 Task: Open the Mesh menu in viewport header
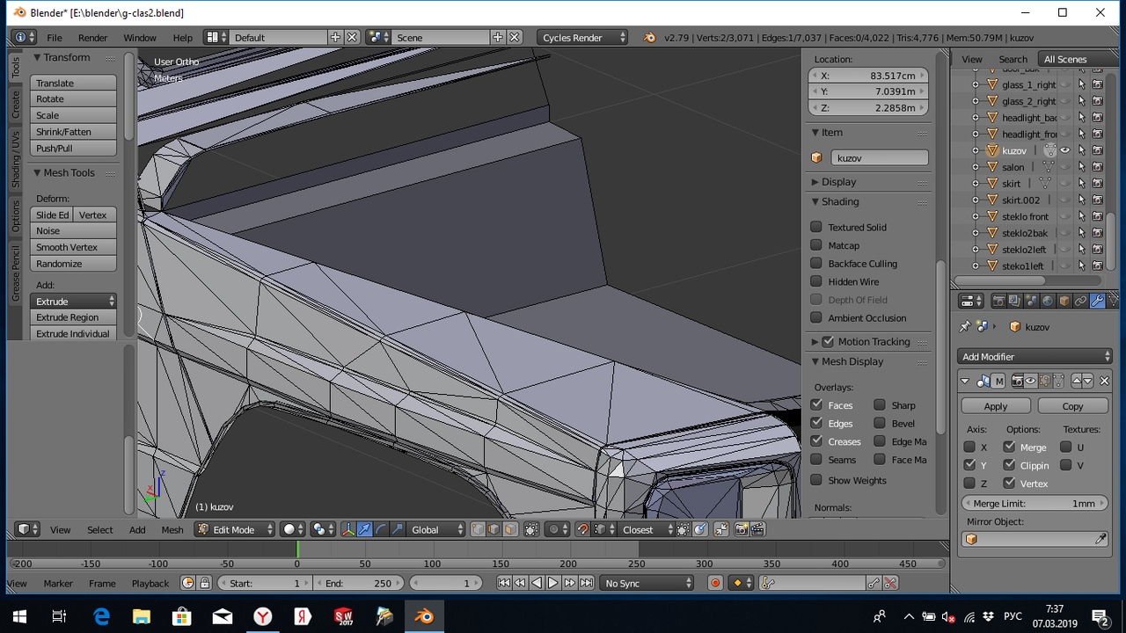tap(172, 529)
